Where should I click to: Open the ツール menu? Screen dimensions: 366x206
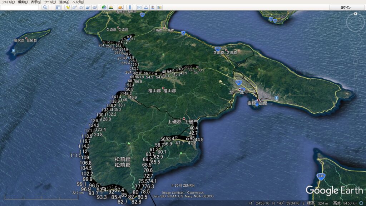pos(49,2)
